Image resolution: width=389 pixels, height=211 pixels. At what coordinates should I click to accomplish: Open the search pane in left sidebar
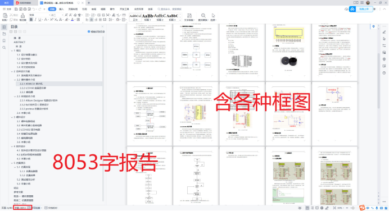(x=4, y=48)
